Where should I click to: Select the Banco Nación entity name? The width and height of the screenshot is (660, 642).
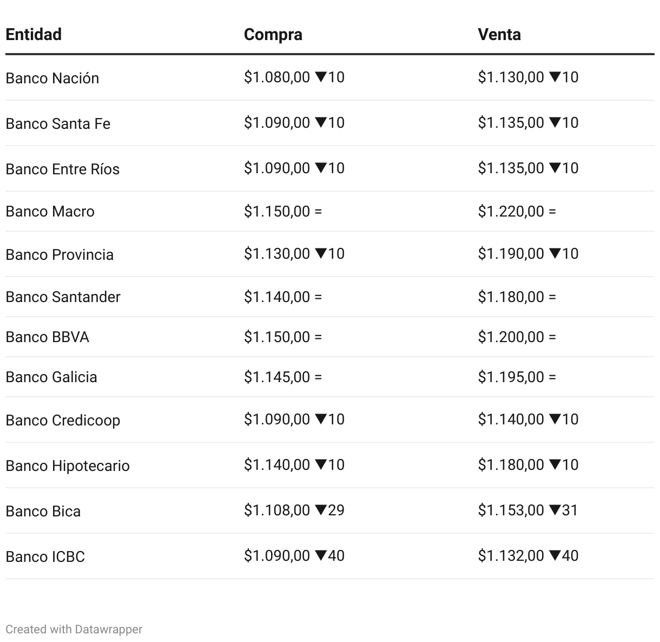[52, 78]
